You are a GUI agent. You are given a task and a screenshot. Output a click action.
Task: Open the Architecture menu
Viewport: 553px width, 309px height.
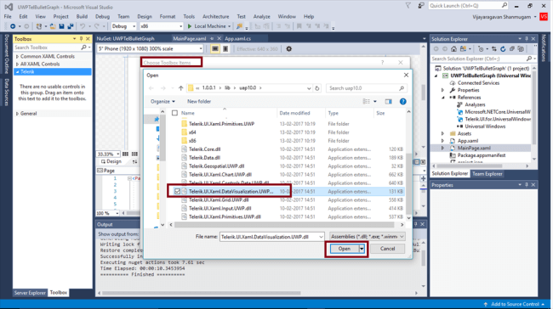click(x=215, y=16)
